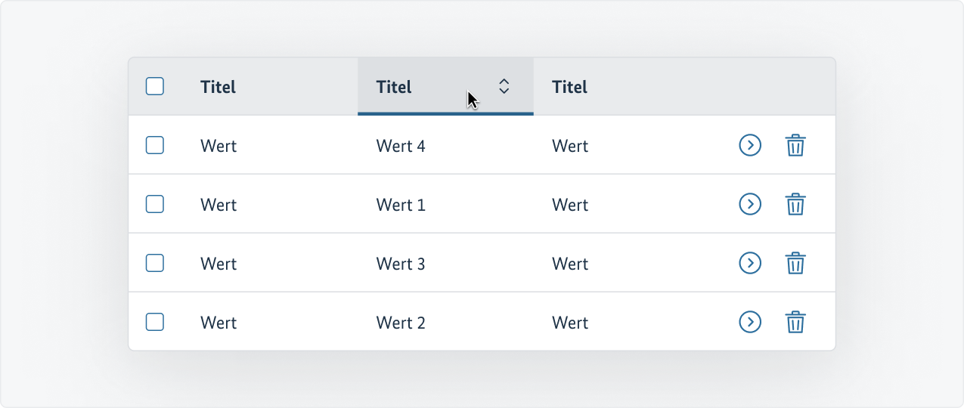Delete the Wert 1 row
The image size is (964, 408).
pos(795,204)
